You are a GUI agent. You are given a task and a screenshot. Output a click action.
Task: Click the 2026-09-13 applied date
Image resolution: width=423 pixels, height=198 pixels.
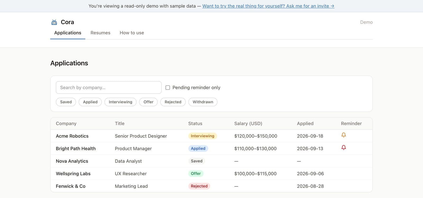point(310,149)
